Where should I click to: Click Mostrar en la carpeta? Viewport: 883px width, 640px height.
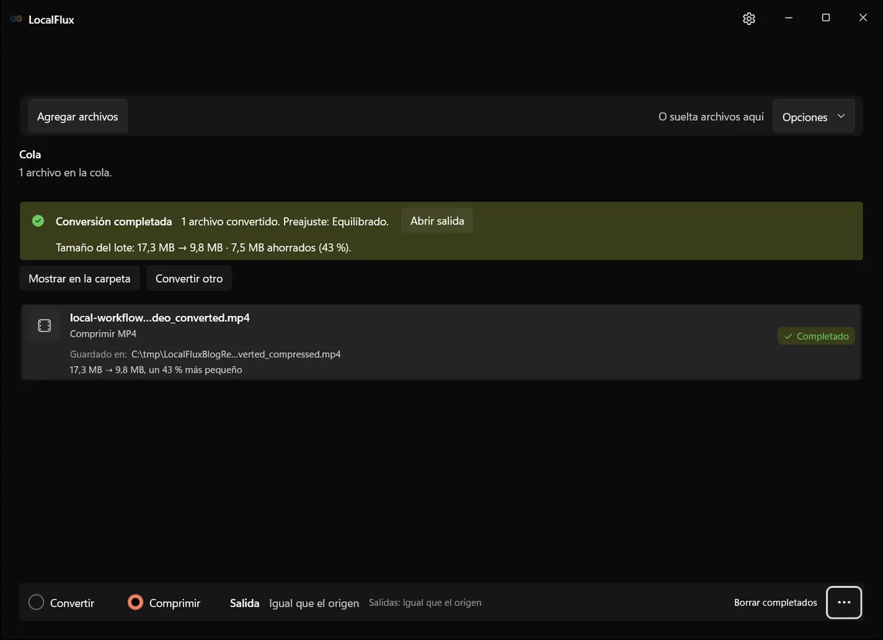tap(79, 279)
